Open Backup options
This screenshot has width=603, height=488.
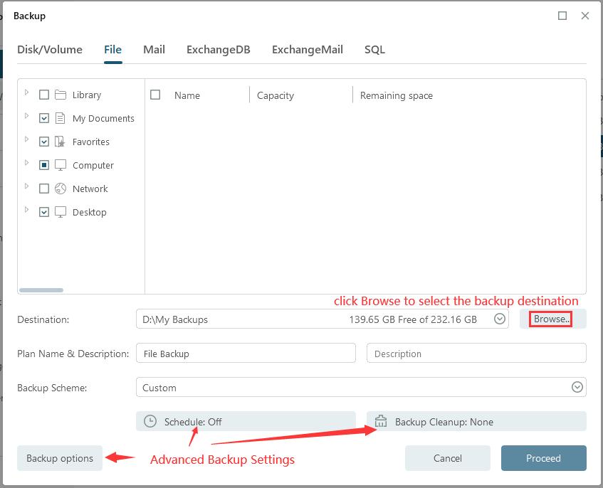tap(60, 458)
